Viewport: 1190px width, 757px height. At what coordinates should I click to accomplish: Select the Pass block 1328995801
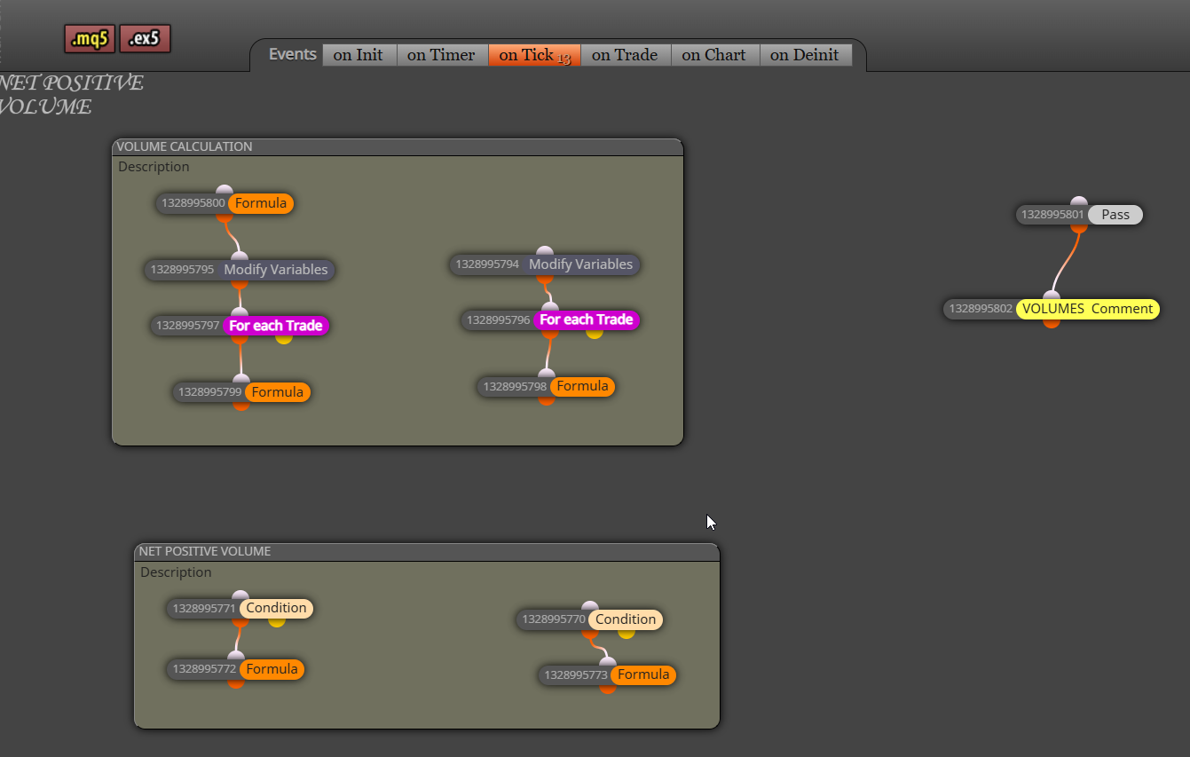[x=1079, y=215]
